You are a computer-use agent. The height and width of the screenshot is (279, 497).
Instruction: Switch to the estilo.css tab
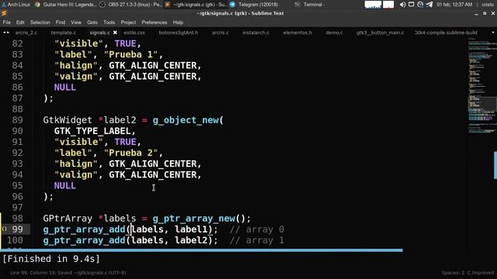point(134,33)
